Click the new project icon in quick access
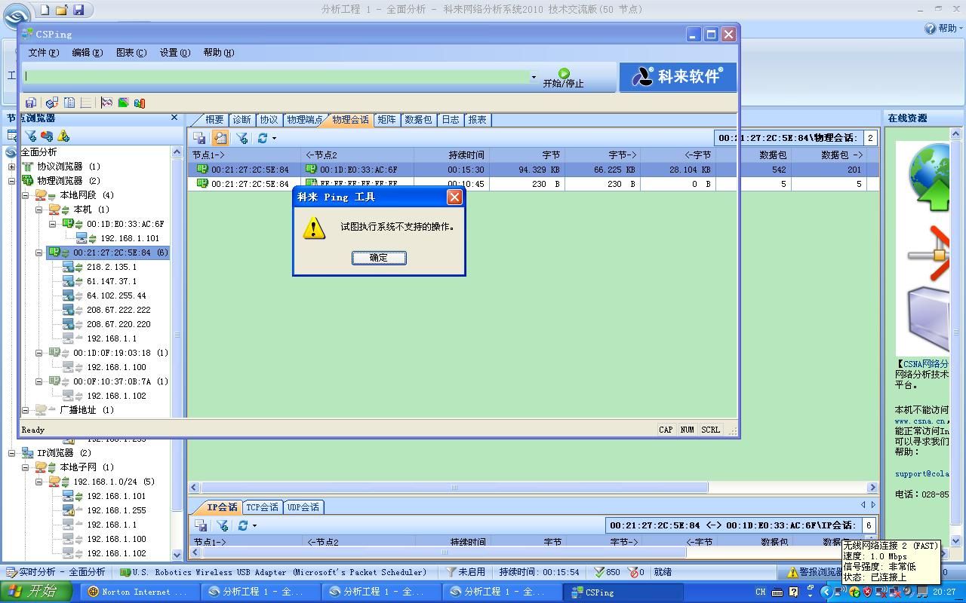Image resolution: width=966 pixels, height=603 pixels. coord(45,10)
